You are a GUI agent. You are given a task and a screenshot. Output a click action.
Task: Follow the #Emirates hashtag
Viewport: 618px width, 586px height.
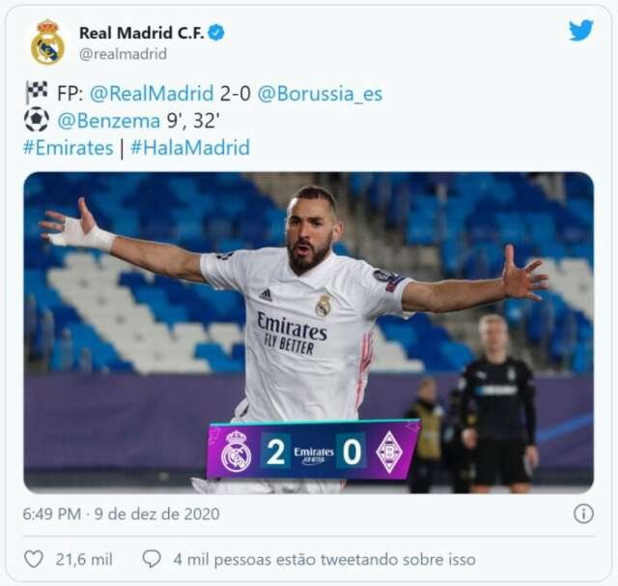tap(69, 148)
